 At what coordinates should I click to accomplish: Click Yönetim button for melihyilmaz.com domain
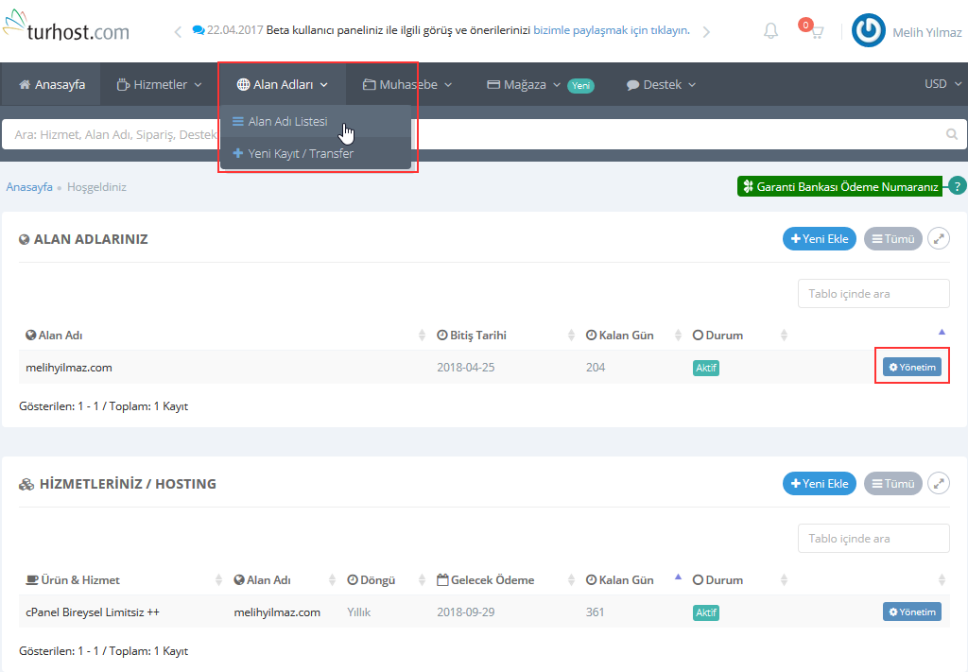911,367
